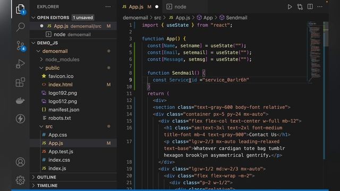Click App.js breadcrumb segment
The width and height of the screenshot is (340, 191).
(180, 18)
